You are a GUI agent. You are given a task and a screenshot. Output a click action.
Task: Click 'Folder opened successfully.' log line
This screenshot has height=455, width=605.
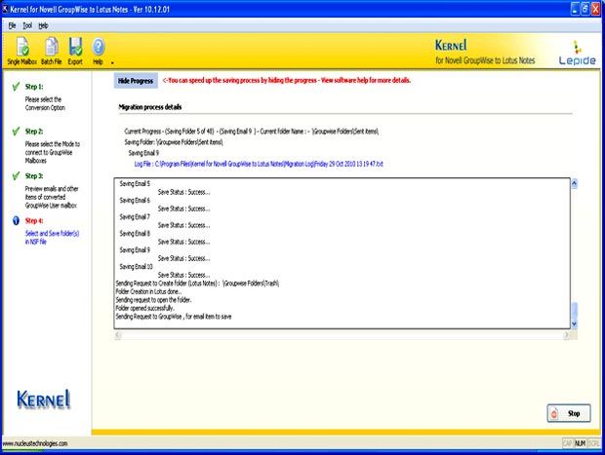[144, 308]
